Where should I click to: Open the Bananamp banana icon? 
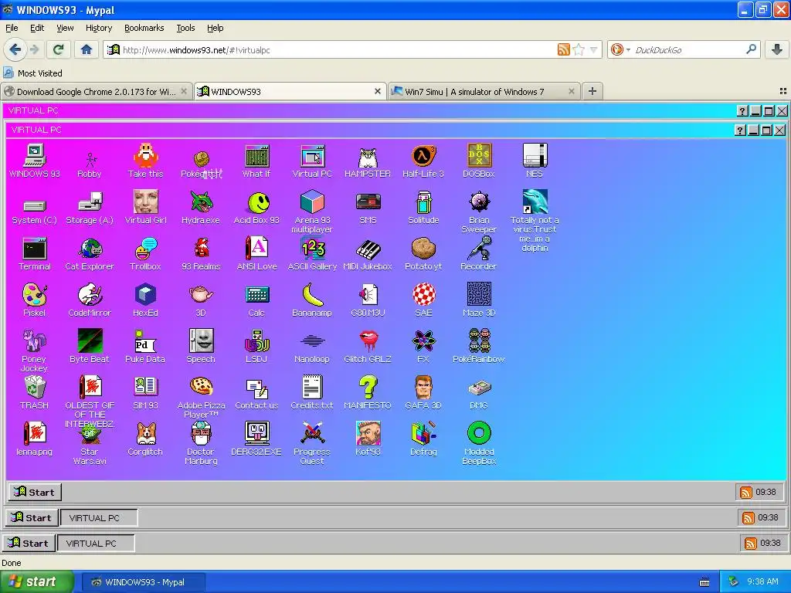[312, 300]
